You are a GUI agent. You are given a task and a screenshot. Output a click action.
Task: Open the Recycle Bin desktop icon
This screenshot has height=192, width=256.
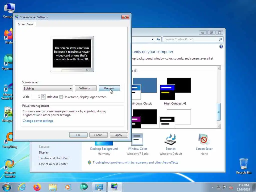[243, 166]
